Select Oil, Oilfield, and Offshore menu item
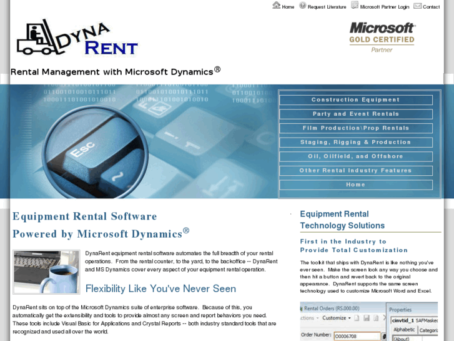Viewport: 454px width, 341px height. [x=356, y=156]
